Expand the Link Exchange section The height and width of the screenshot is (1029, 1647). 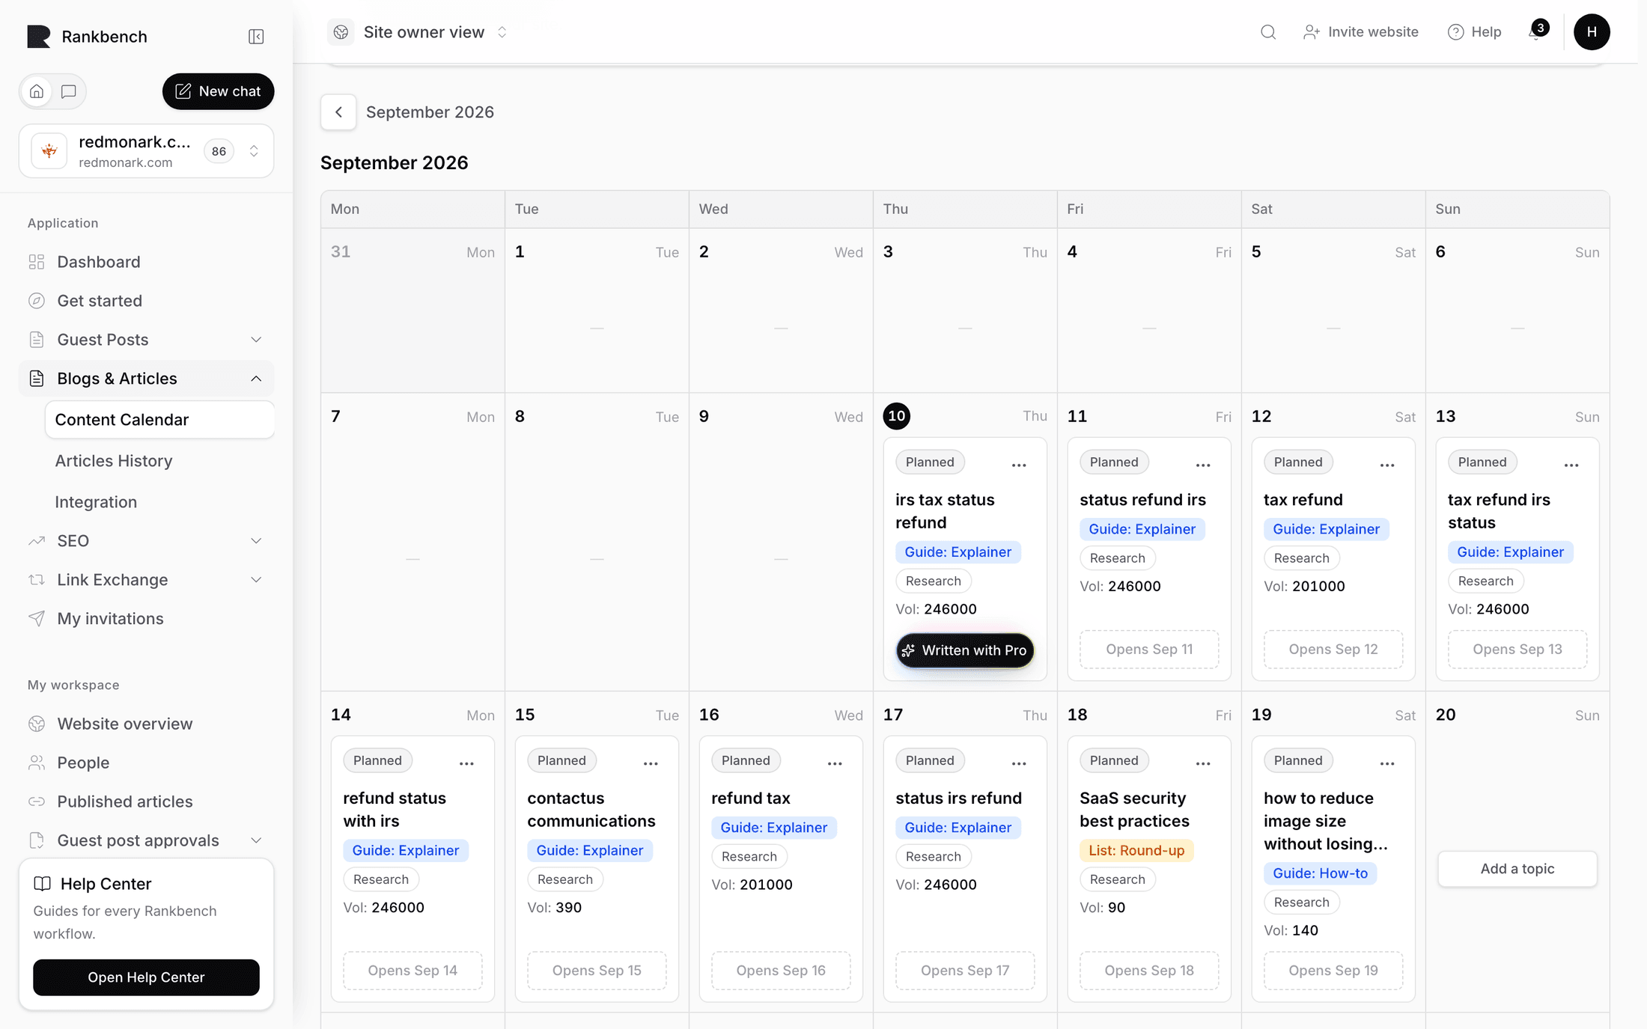tap(147, 580)
